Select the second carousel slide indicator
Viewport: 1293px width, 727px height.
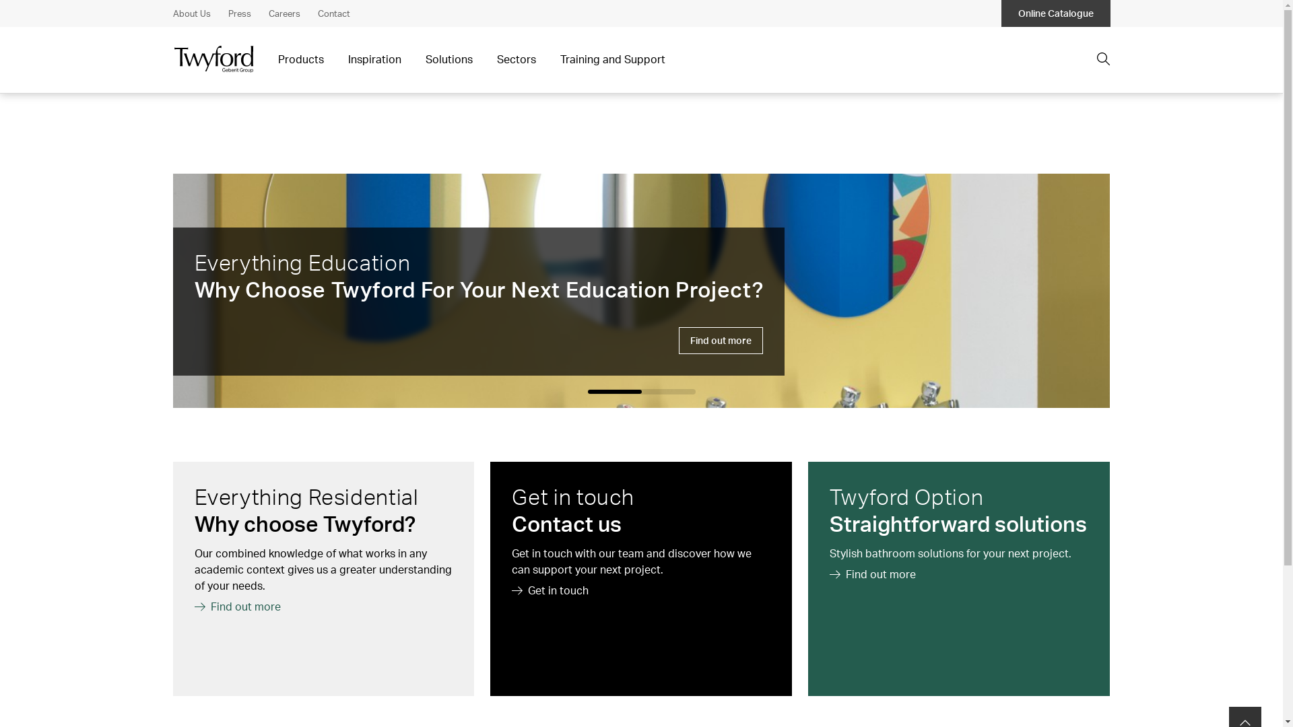coord(669,392)
